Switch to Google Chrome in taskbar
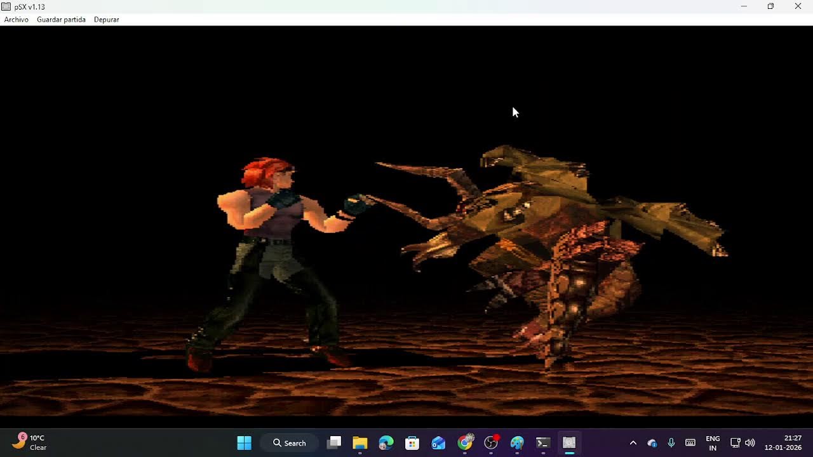 point(465,443)
